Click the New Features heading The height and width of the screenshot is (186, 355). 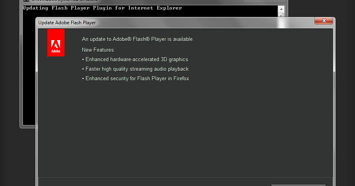(98, 50)
